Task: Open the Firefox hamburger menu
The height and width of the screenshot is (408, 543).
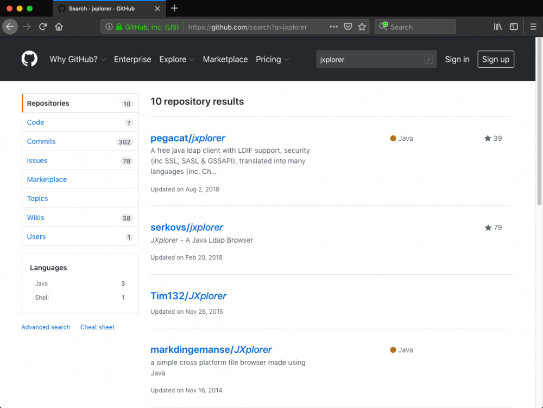Action: [x=533, y=27]
